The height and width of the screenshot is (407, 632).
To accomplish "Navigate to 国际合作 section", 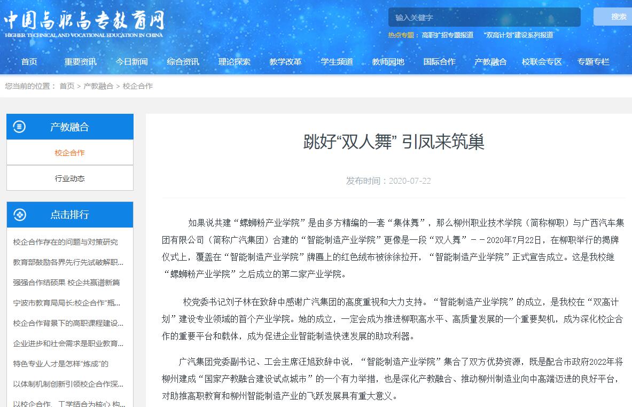I will (x=439, y=61).
